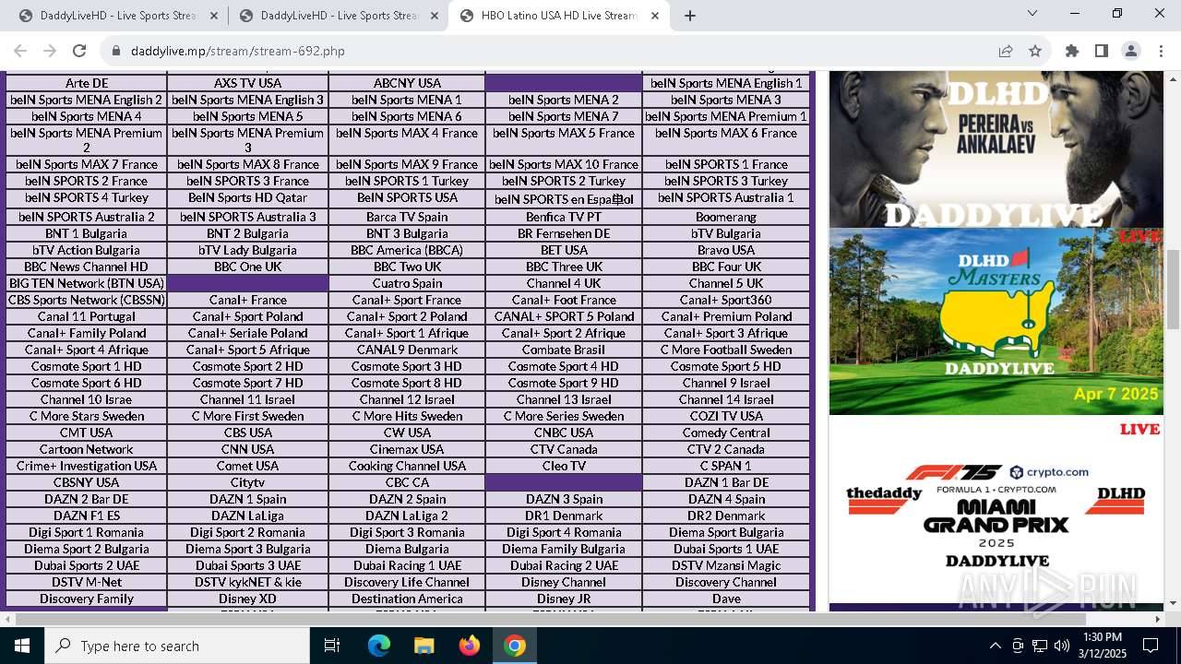Open the tab search dropdown arrow

tap(1032, 13)
